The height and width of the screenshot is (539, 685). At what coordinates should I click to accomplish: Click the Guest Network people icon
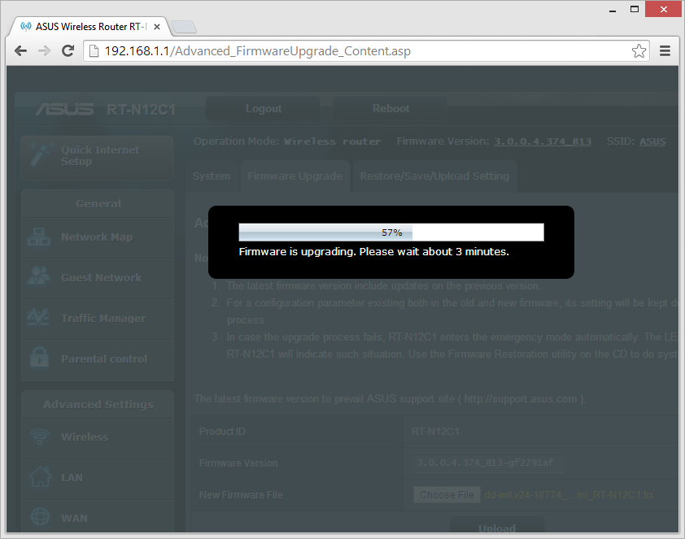[39, 276]
